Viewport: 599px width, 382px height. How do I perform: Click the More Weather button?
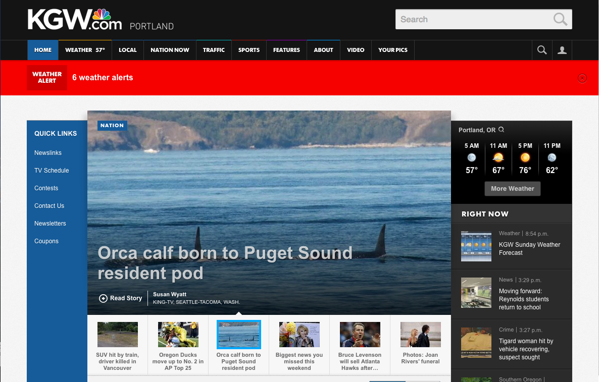click(x=512, y=188)
